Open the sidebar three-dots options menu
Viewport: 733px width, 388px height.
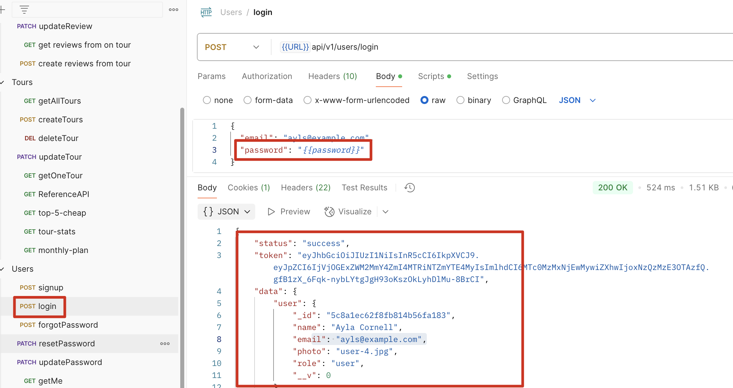click(174, 10)
